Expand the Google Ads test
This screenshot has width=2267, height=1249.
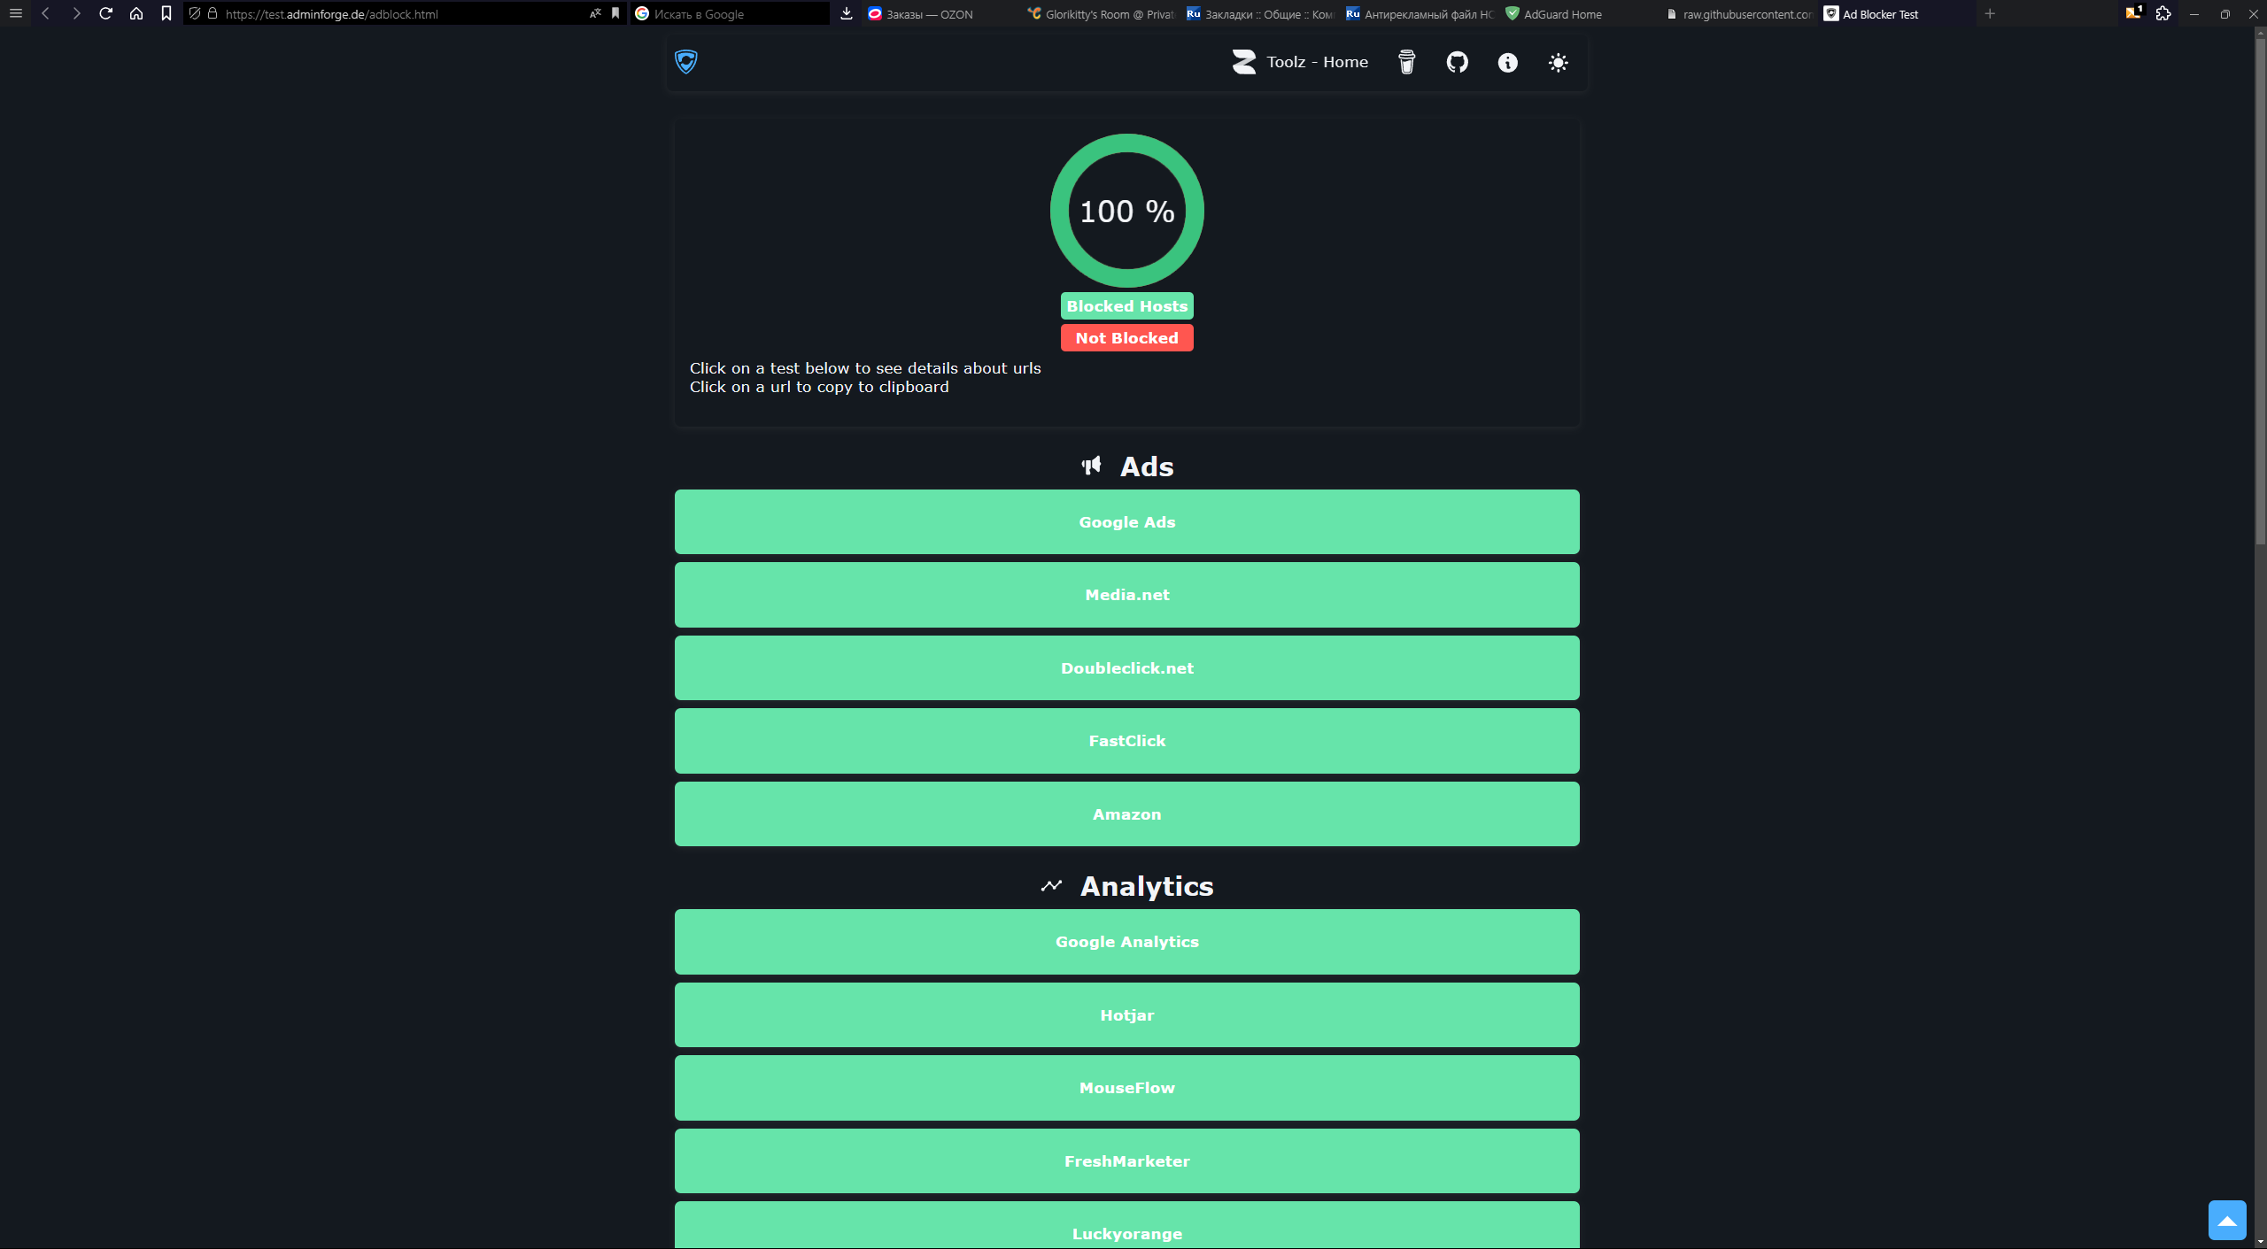pos(1127,522)
